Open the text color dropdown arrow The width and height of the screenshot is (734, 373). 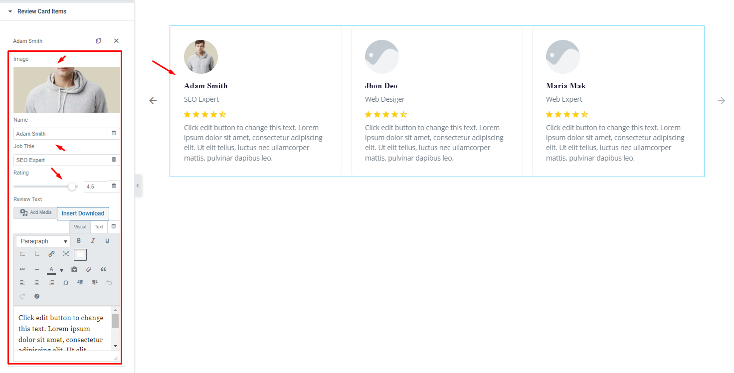click(x=61, y=270)
